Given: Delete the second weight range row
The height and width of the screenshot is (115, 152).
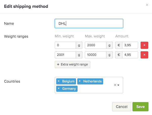Looking at the screenshot, I should 144,55.
